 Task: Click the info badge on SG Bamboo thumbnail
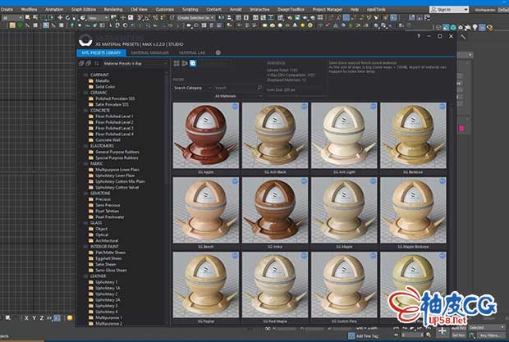coord(443,107)
